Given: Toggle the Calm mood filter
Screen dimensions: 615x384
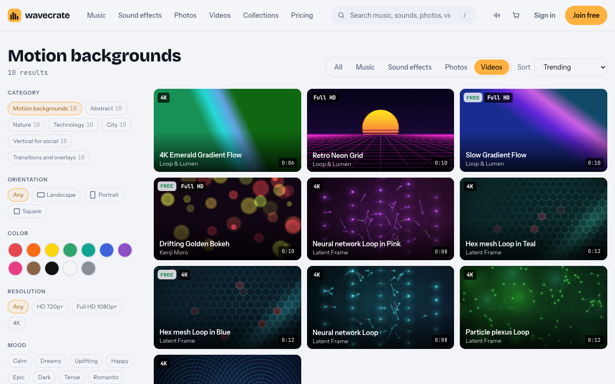Looking at the screenshot, I should 20,361.
